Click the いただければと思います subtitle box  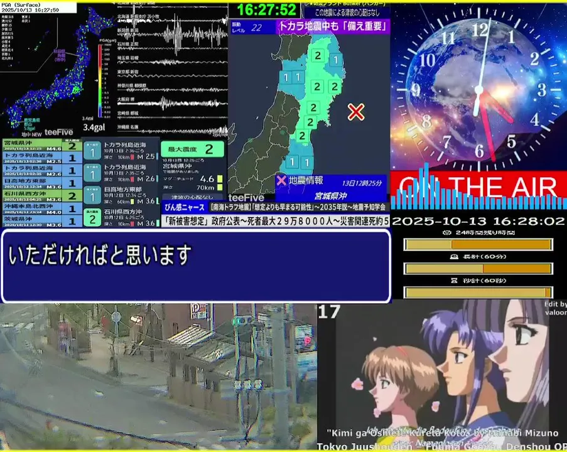click(x=196, y=266)
